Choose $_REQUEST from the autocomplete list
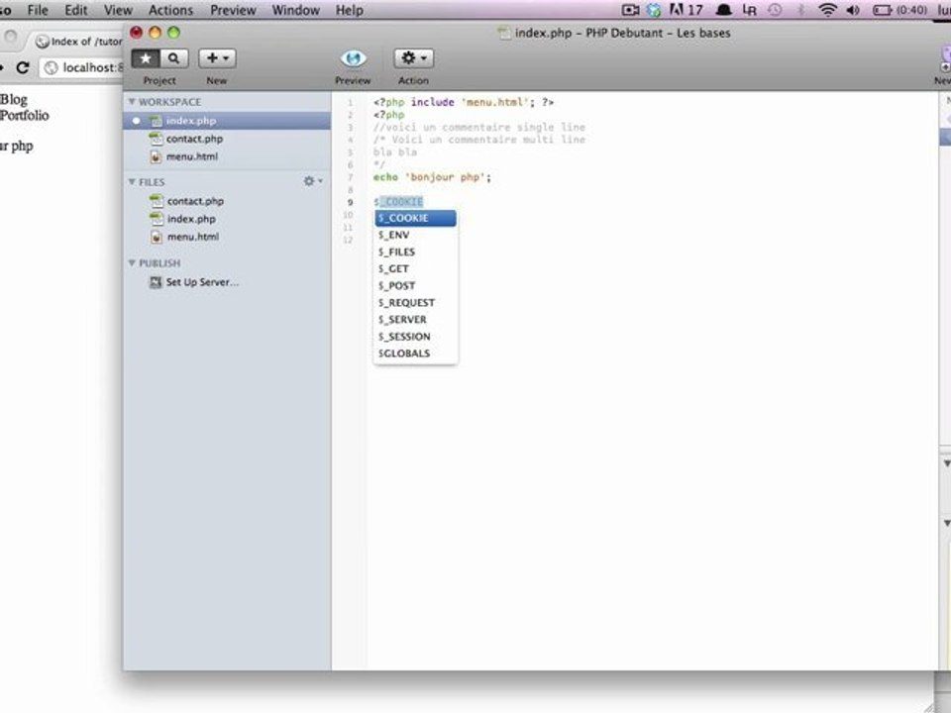Image resolution: width=951 pixels, height=713 pixels. click(x=415, y=303)
